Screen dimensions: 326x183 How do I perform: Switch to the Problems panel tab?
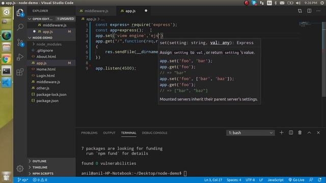pyautogui.click(x=89, y=133)
